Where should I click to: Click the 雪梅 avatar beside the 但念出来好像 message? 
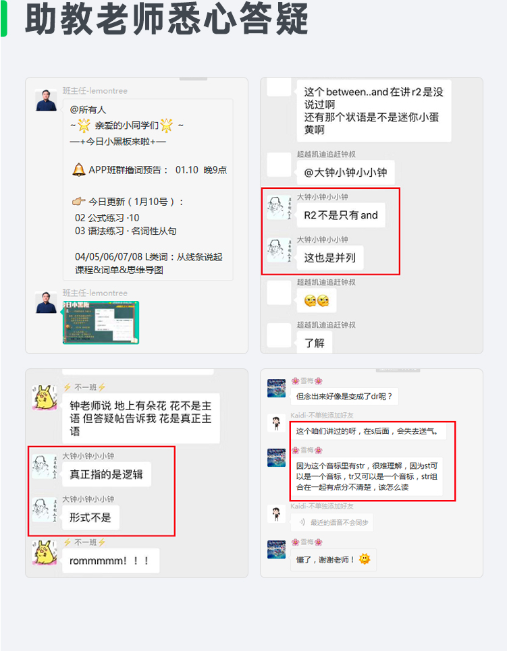276,388
